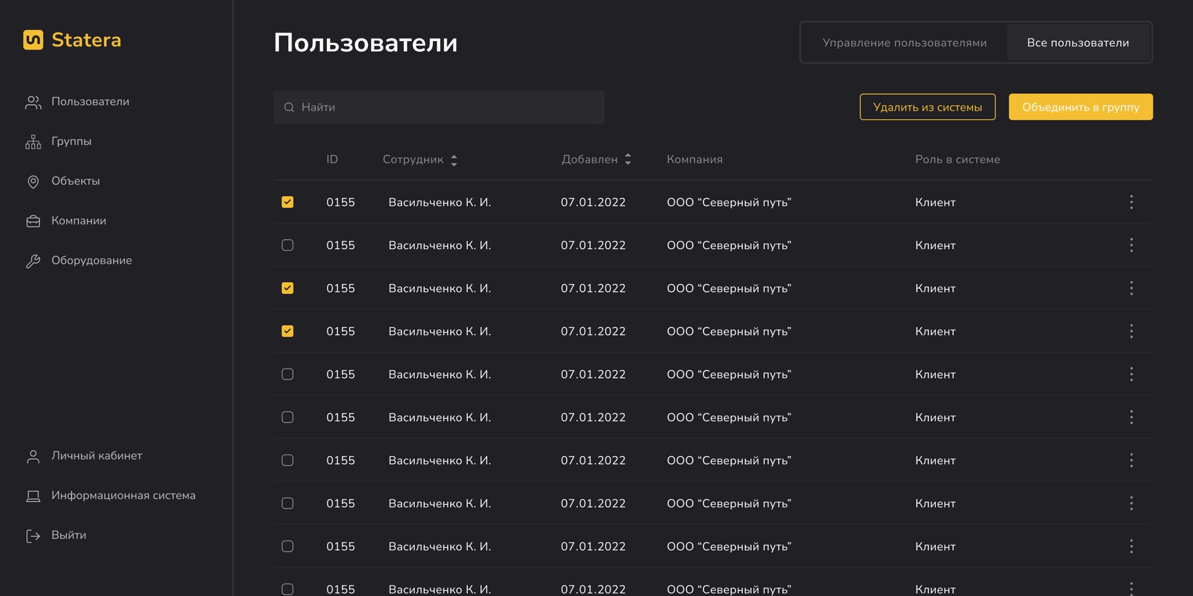Open the three-dot menu of seventh row
Image resolution: width=1193 pixels, height=596 pixels.
pyautogui.click(x=1131, y=460)
